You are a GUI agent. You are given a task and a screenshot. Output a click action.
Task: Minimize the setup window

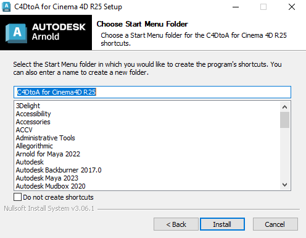[236, 7]
